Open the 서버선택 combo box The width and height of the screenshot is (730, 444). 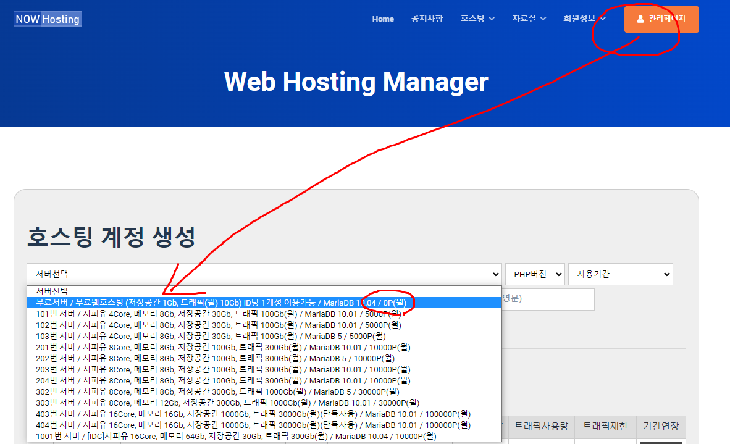coord(264,274)
